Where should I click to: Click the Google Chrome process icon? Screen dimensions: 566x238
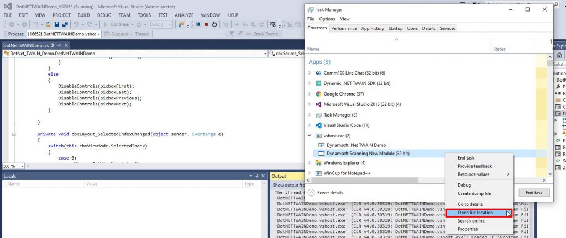point(318,93)
